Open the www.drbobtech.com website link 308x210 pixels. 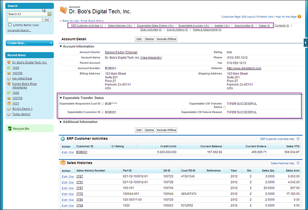click(244, 68)
